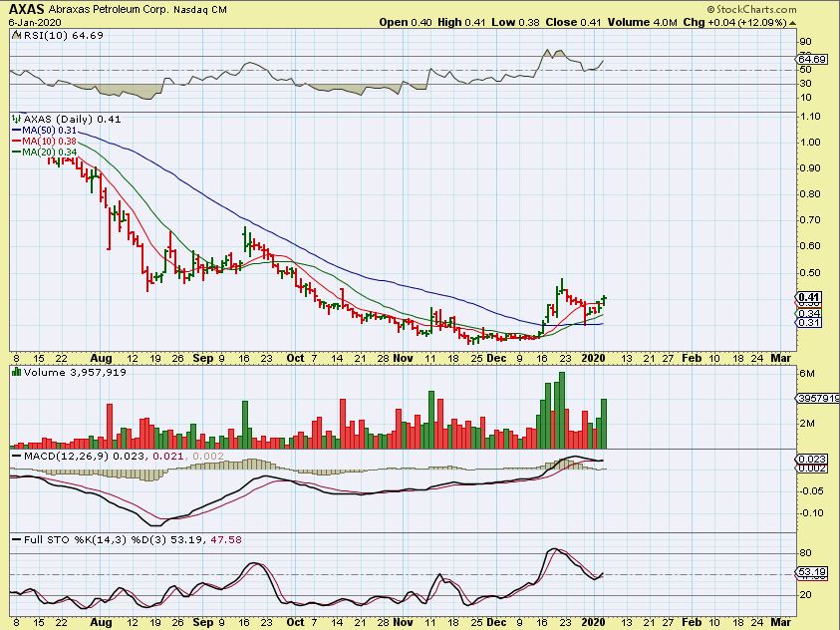
Task: Click the AXAS (Daily) price bar legend icon
Action: tap(16, 119)
